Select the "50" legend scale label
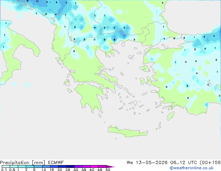221x171 pixels. pos(108,170)
